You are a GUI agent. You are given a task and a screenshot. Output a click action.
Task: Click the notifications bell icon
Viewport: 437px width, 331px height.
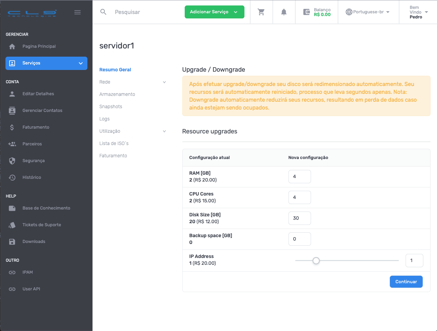(284, 12)
